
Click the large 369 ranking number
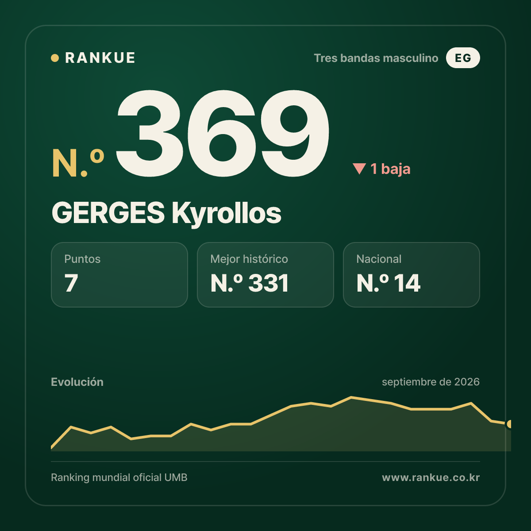(x=223, y=134)
